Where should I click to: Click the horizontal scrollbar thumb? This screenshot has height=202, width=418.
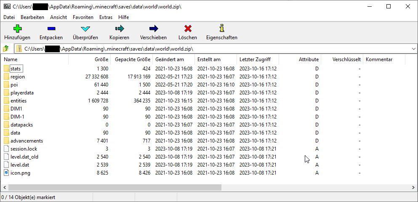point(115,187)
